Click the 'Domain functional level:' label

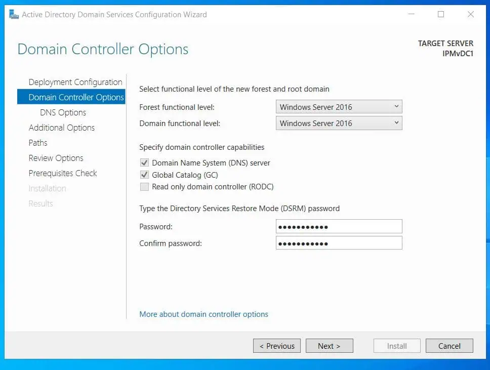pyautogui.click(x=180, y=124)
